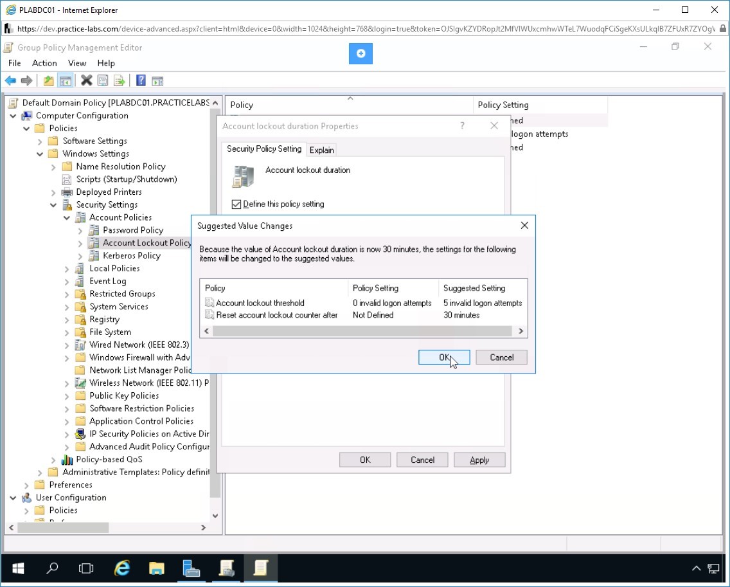
Task: Click the Deployed Printers printer icon
Action: tap(67, 192)
